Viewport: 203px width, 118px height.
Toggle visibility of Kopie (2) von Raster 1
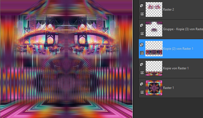coord(142,53)
